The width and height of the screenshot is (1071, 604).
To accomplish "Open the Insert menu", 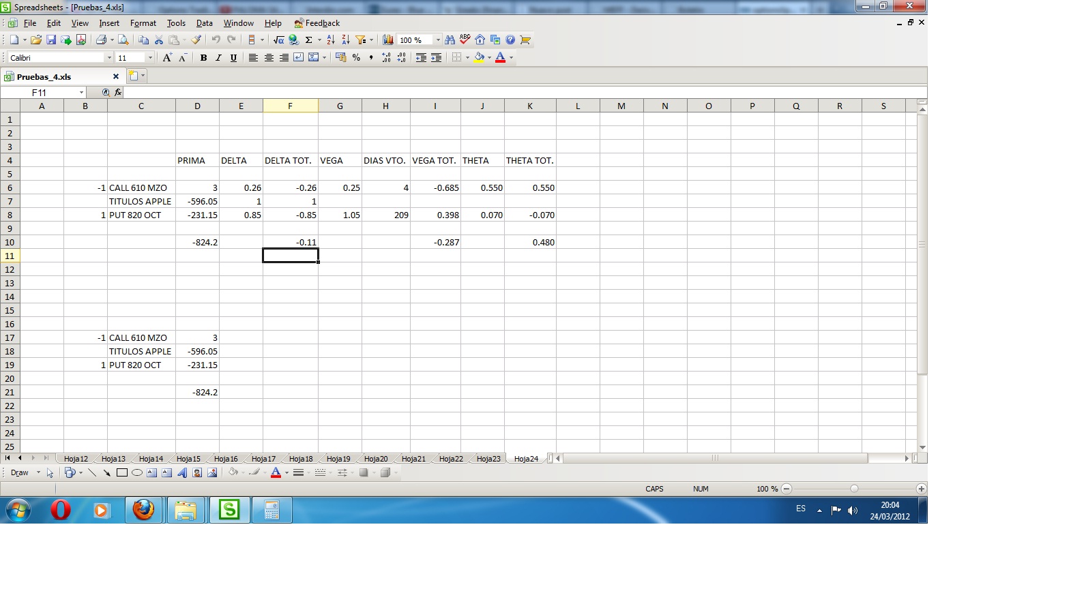I will 109,23.
